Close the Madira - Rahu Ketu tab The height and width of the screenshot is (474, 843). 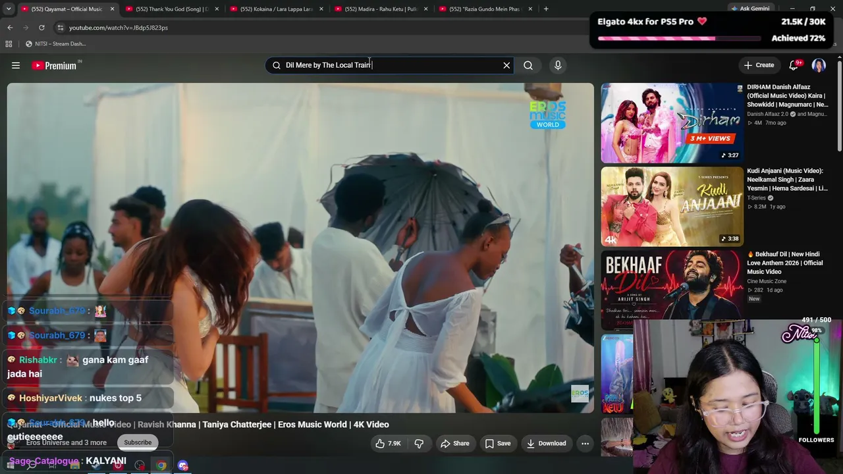pyautogui.click(x=426, y=9)
